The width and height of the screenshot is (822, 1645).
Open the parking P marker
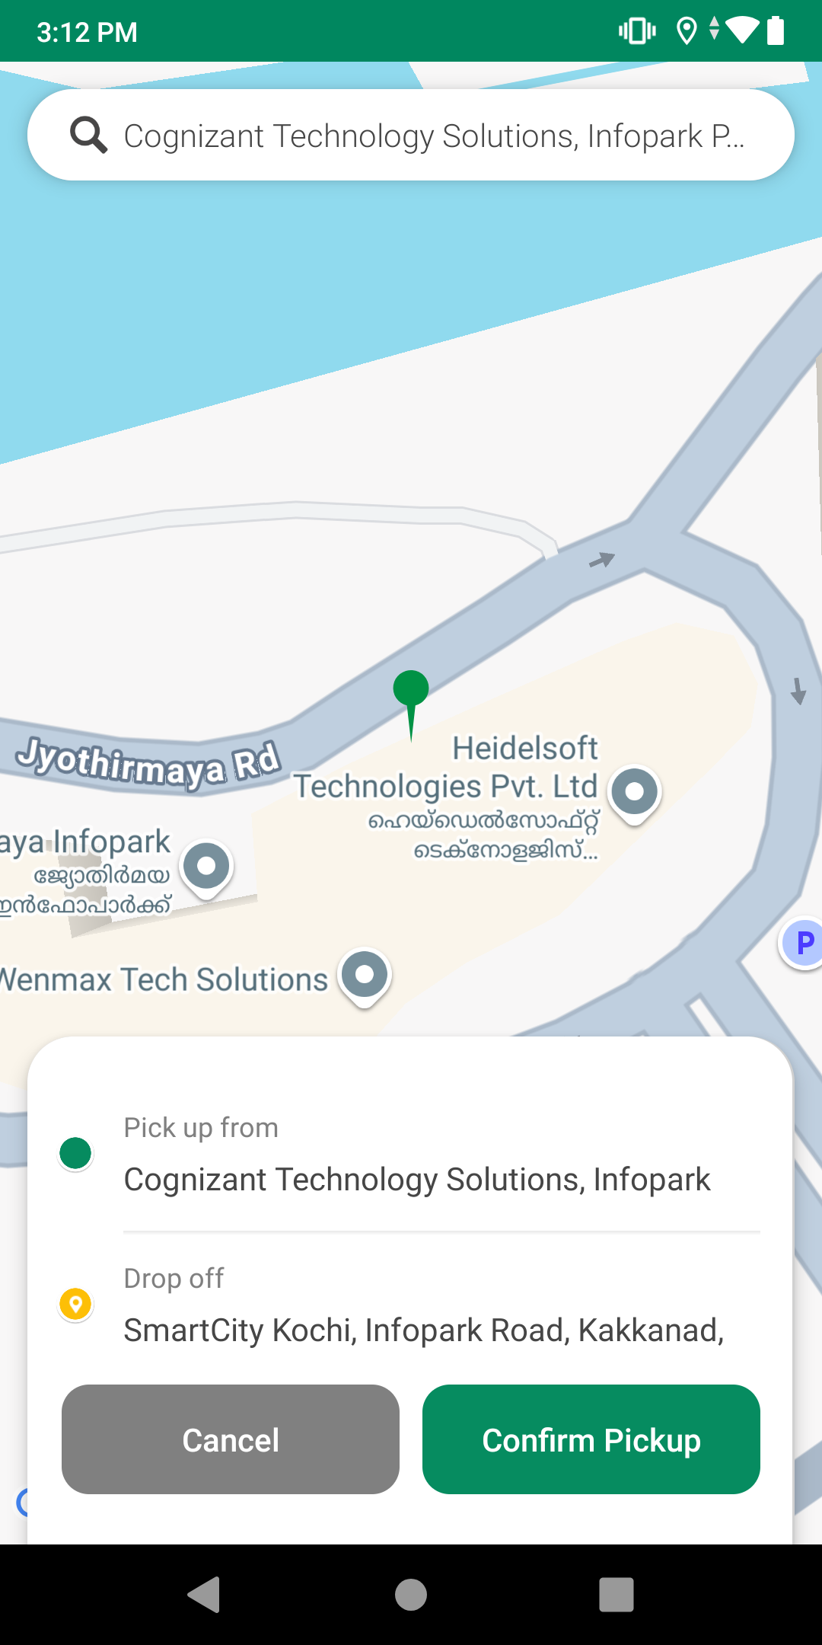pos(801,943)
